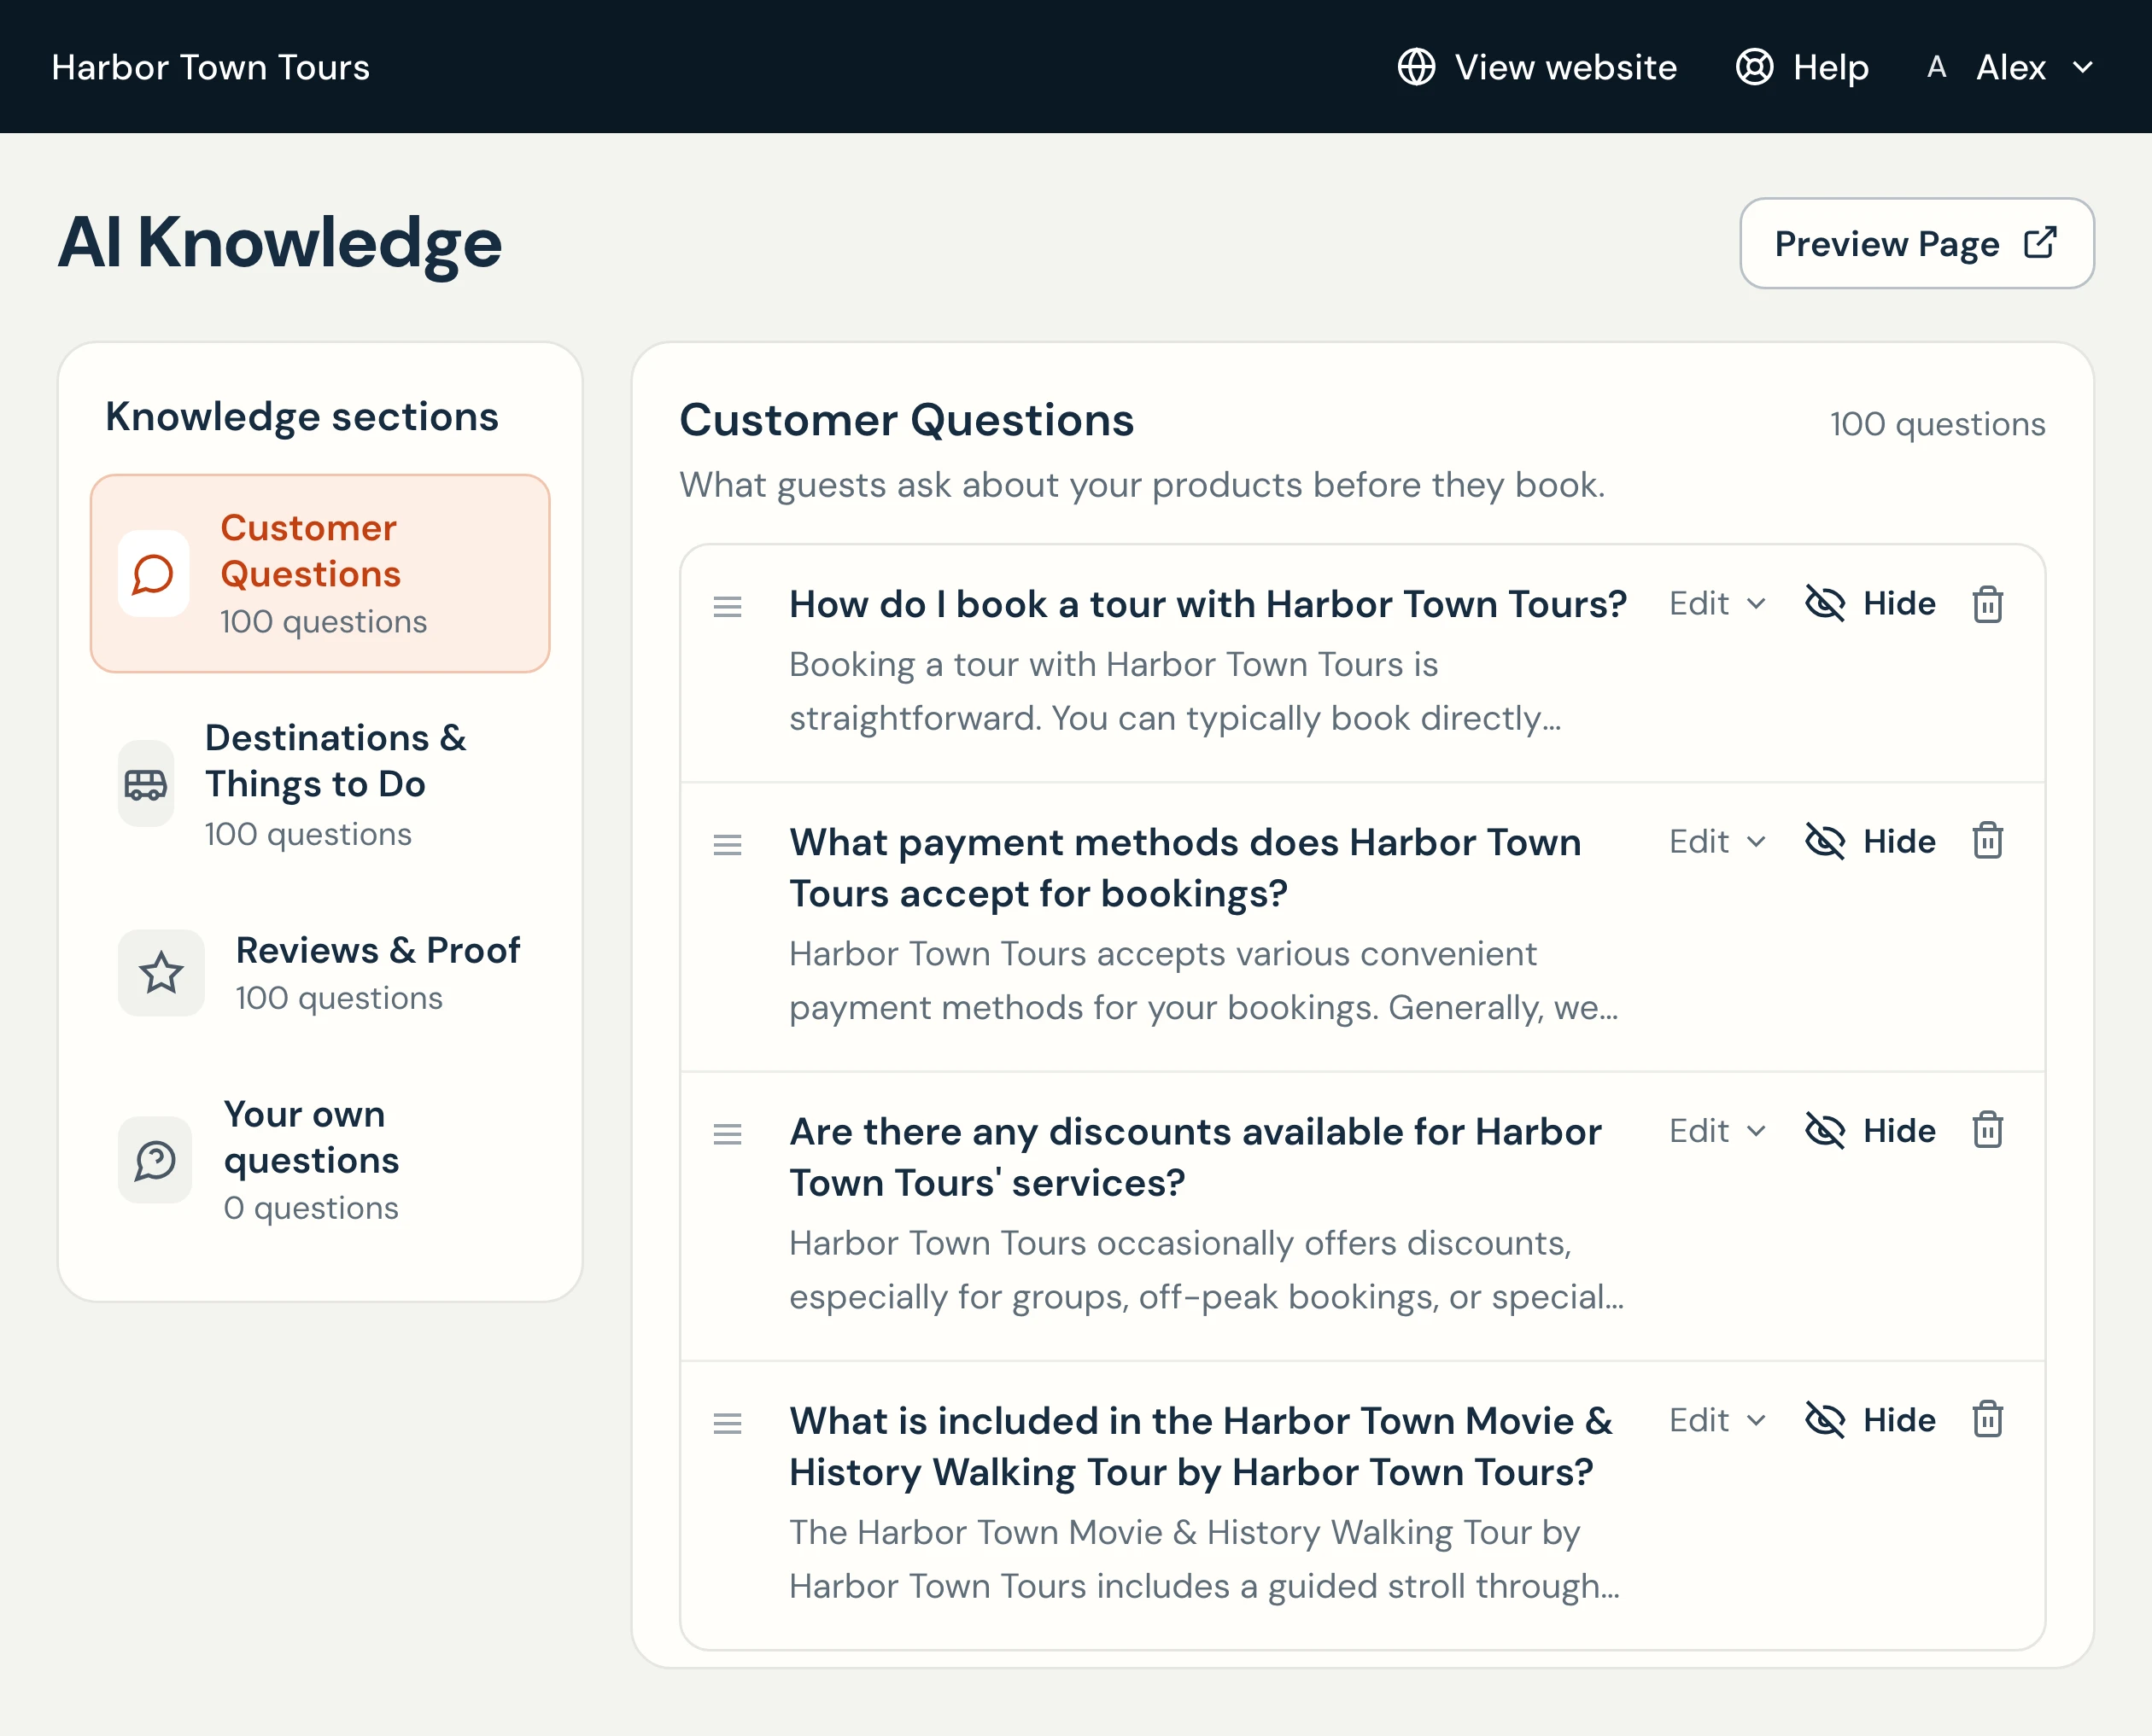Hide the Movie & History Walking Tour question
This screenshot has width=2152, height=1736.
click(x=1870, y=1420)
